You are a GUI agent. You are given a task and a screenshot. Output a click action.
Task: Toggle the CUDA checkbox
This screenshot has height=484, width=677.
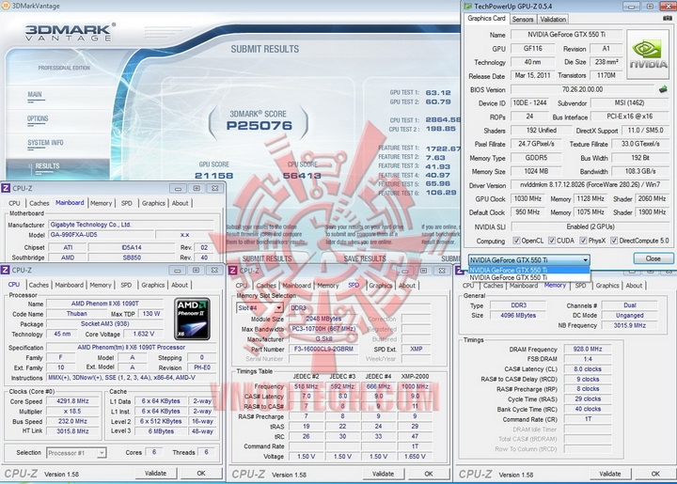(551, 241)
